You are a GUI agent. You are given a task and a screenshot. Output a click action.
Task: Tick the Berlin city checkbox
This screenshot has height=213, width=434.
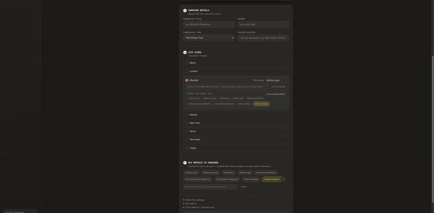pos(187,63)
